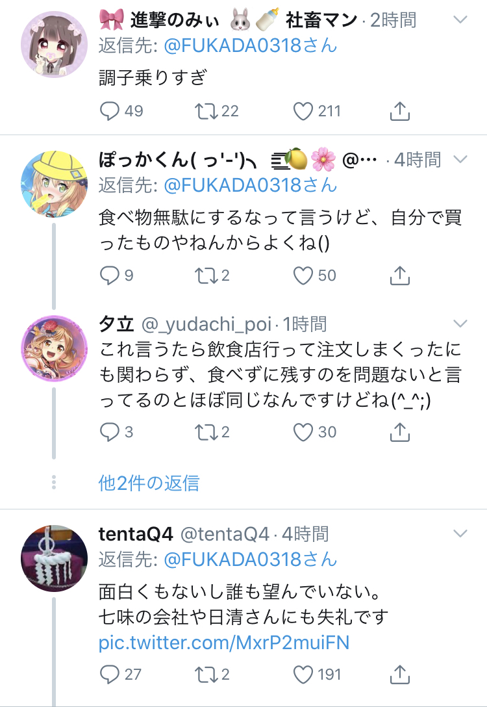The image size is (487, 707).
Task: Reply to ぽっかくん's tweet
Action: click(x=110, y=276)
